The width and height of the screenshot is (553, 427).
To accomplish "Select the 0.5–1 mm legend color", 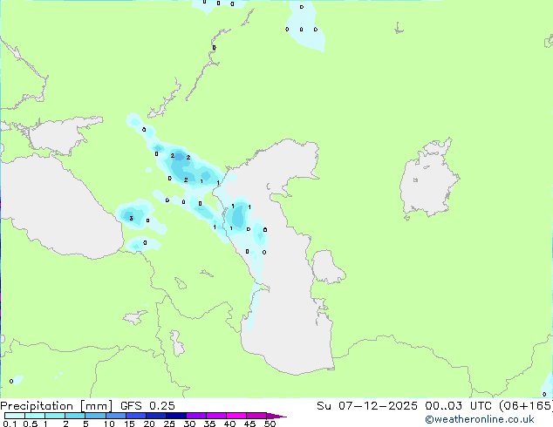I will point(35,416).
